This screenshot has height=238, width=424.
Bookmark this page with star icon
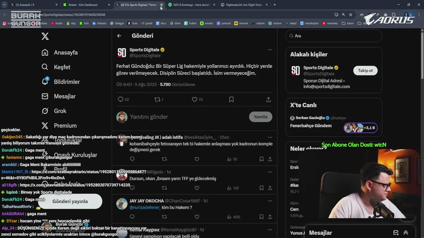[350, 15]
